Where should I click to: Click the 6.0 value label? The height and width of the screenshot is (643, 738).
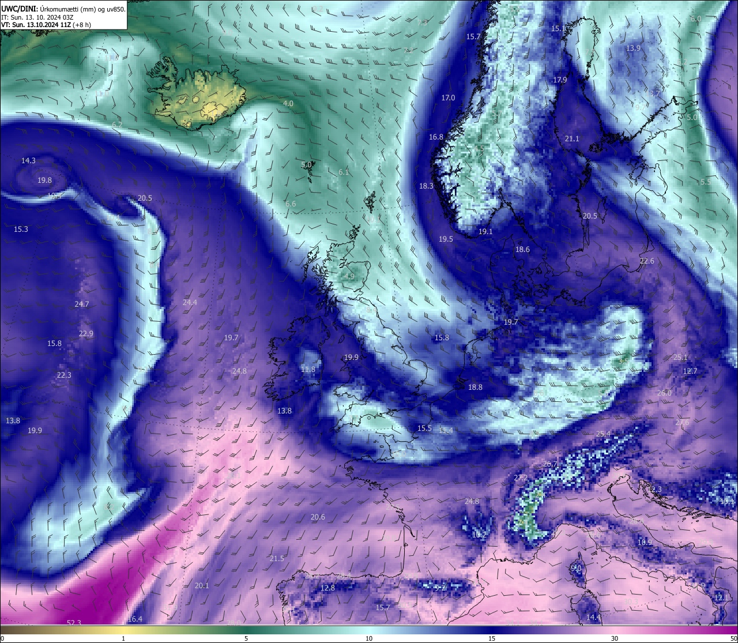[x=696, y=19]
